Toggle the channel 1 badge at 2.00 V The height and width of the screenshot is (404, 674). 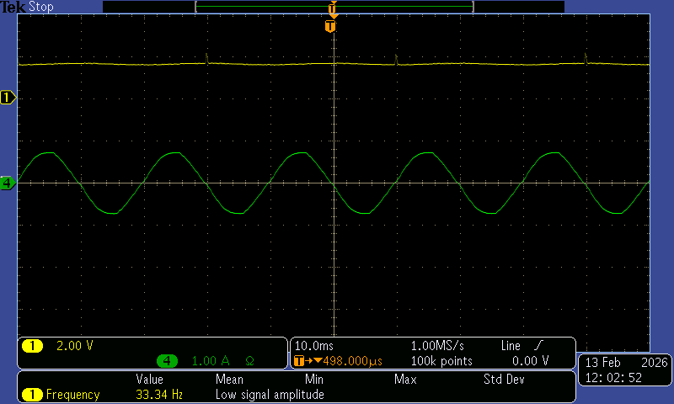32,346
